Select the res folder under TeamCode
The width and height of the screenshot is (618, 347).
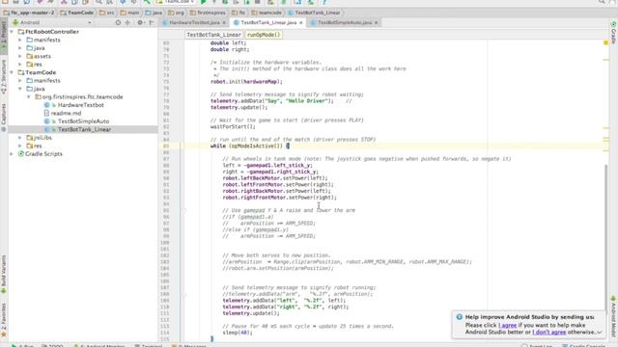point(38,146)
